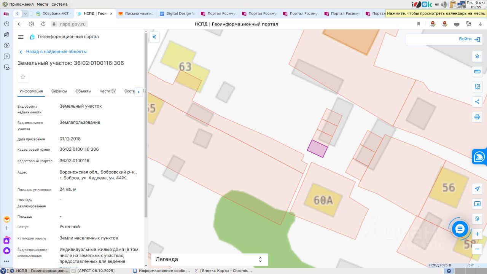
Task: Open the Alice assistant icon in browser sidebar
Action: click(6, 251)
